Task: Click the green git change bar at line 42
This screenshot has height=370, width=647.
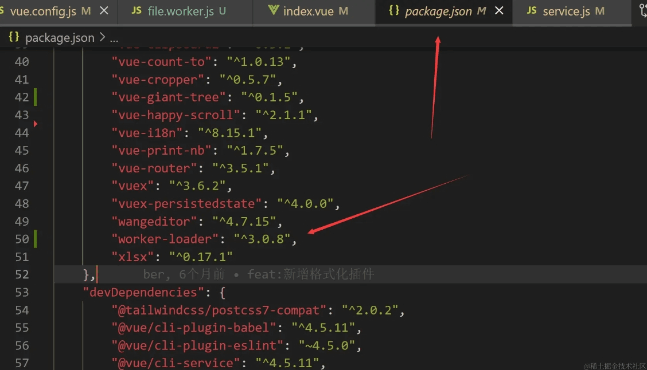Action: [36, 97]
